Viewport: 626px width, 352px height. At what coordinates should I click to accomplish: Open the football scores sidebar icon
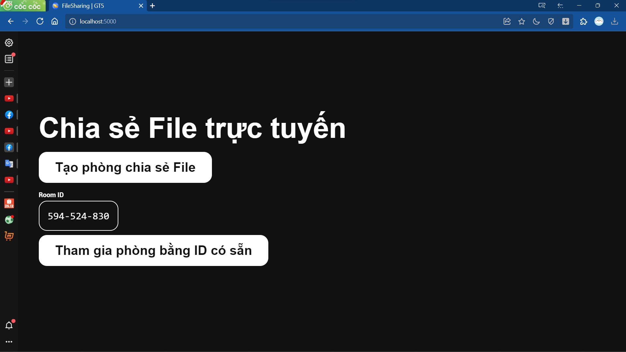coord(9,220)
